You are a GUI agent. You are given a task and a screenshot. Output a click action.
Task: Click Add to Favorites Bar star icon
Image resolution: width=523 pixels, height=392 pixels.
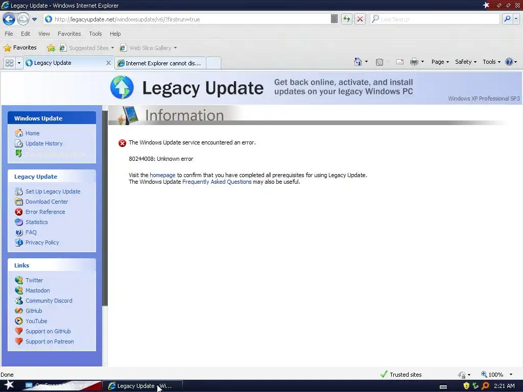pos(51,48)
